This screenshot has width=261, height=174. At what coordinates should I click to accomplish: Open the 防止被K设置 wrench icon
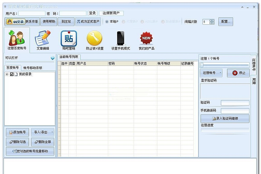pyautogui.click(x=95, y=40)
